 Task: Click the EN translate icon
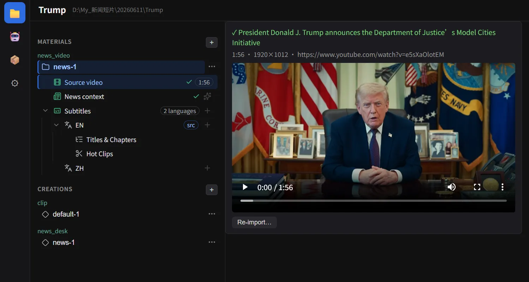point(68,125)
